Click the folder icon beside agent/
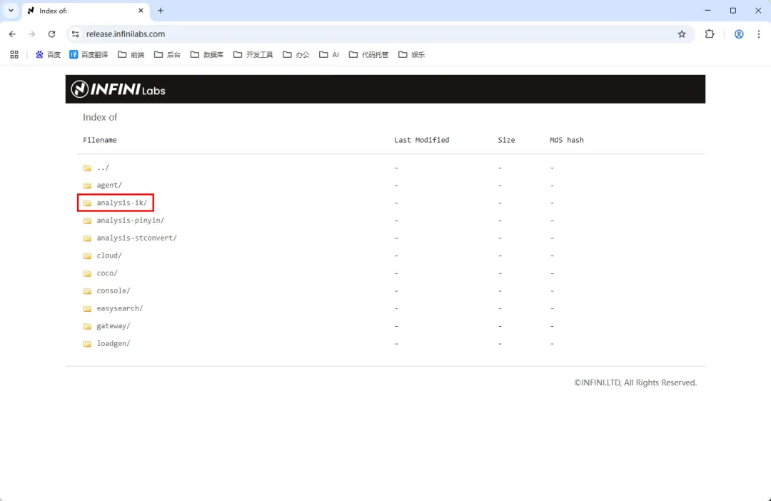Viewport: 771px width, 501px height. (x=88, y=186)
